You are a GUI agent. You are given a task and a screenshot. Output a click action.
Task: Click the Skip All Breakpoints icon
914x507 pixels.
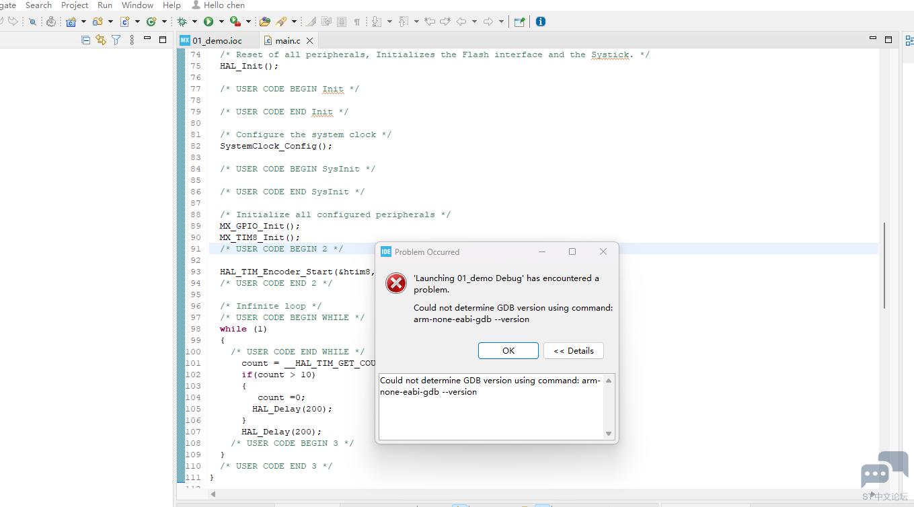32,22
